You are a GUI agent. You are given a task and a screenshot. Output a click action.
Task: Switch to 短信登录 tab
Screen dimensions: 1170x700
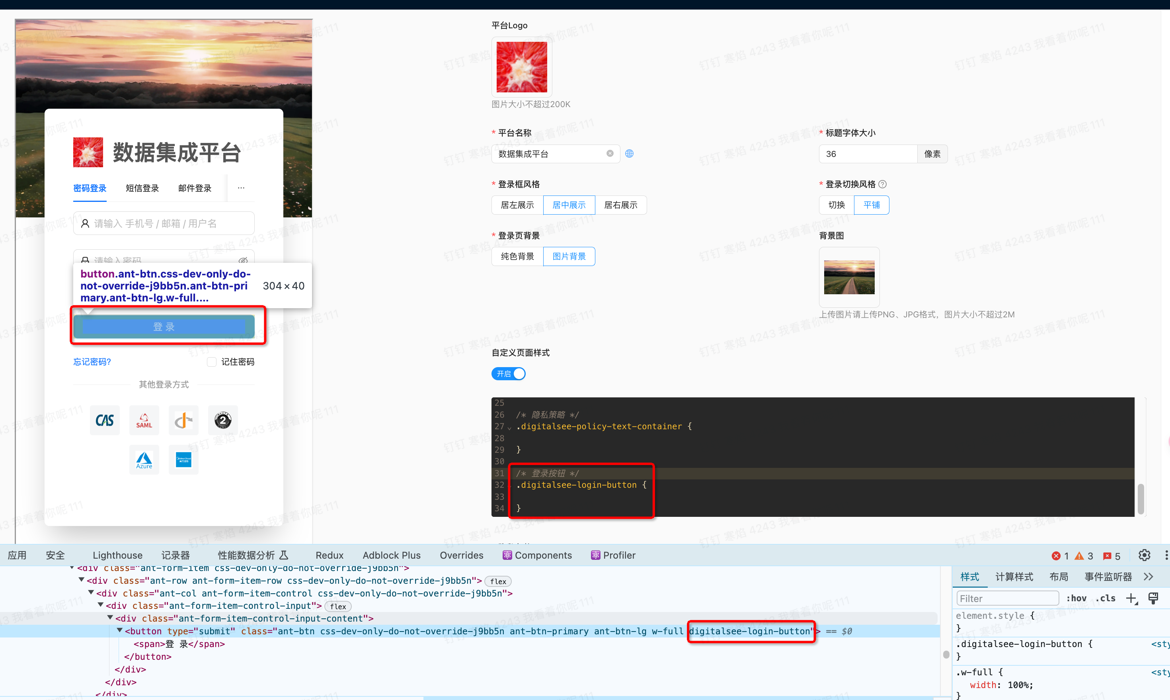(x=142, y=188)
